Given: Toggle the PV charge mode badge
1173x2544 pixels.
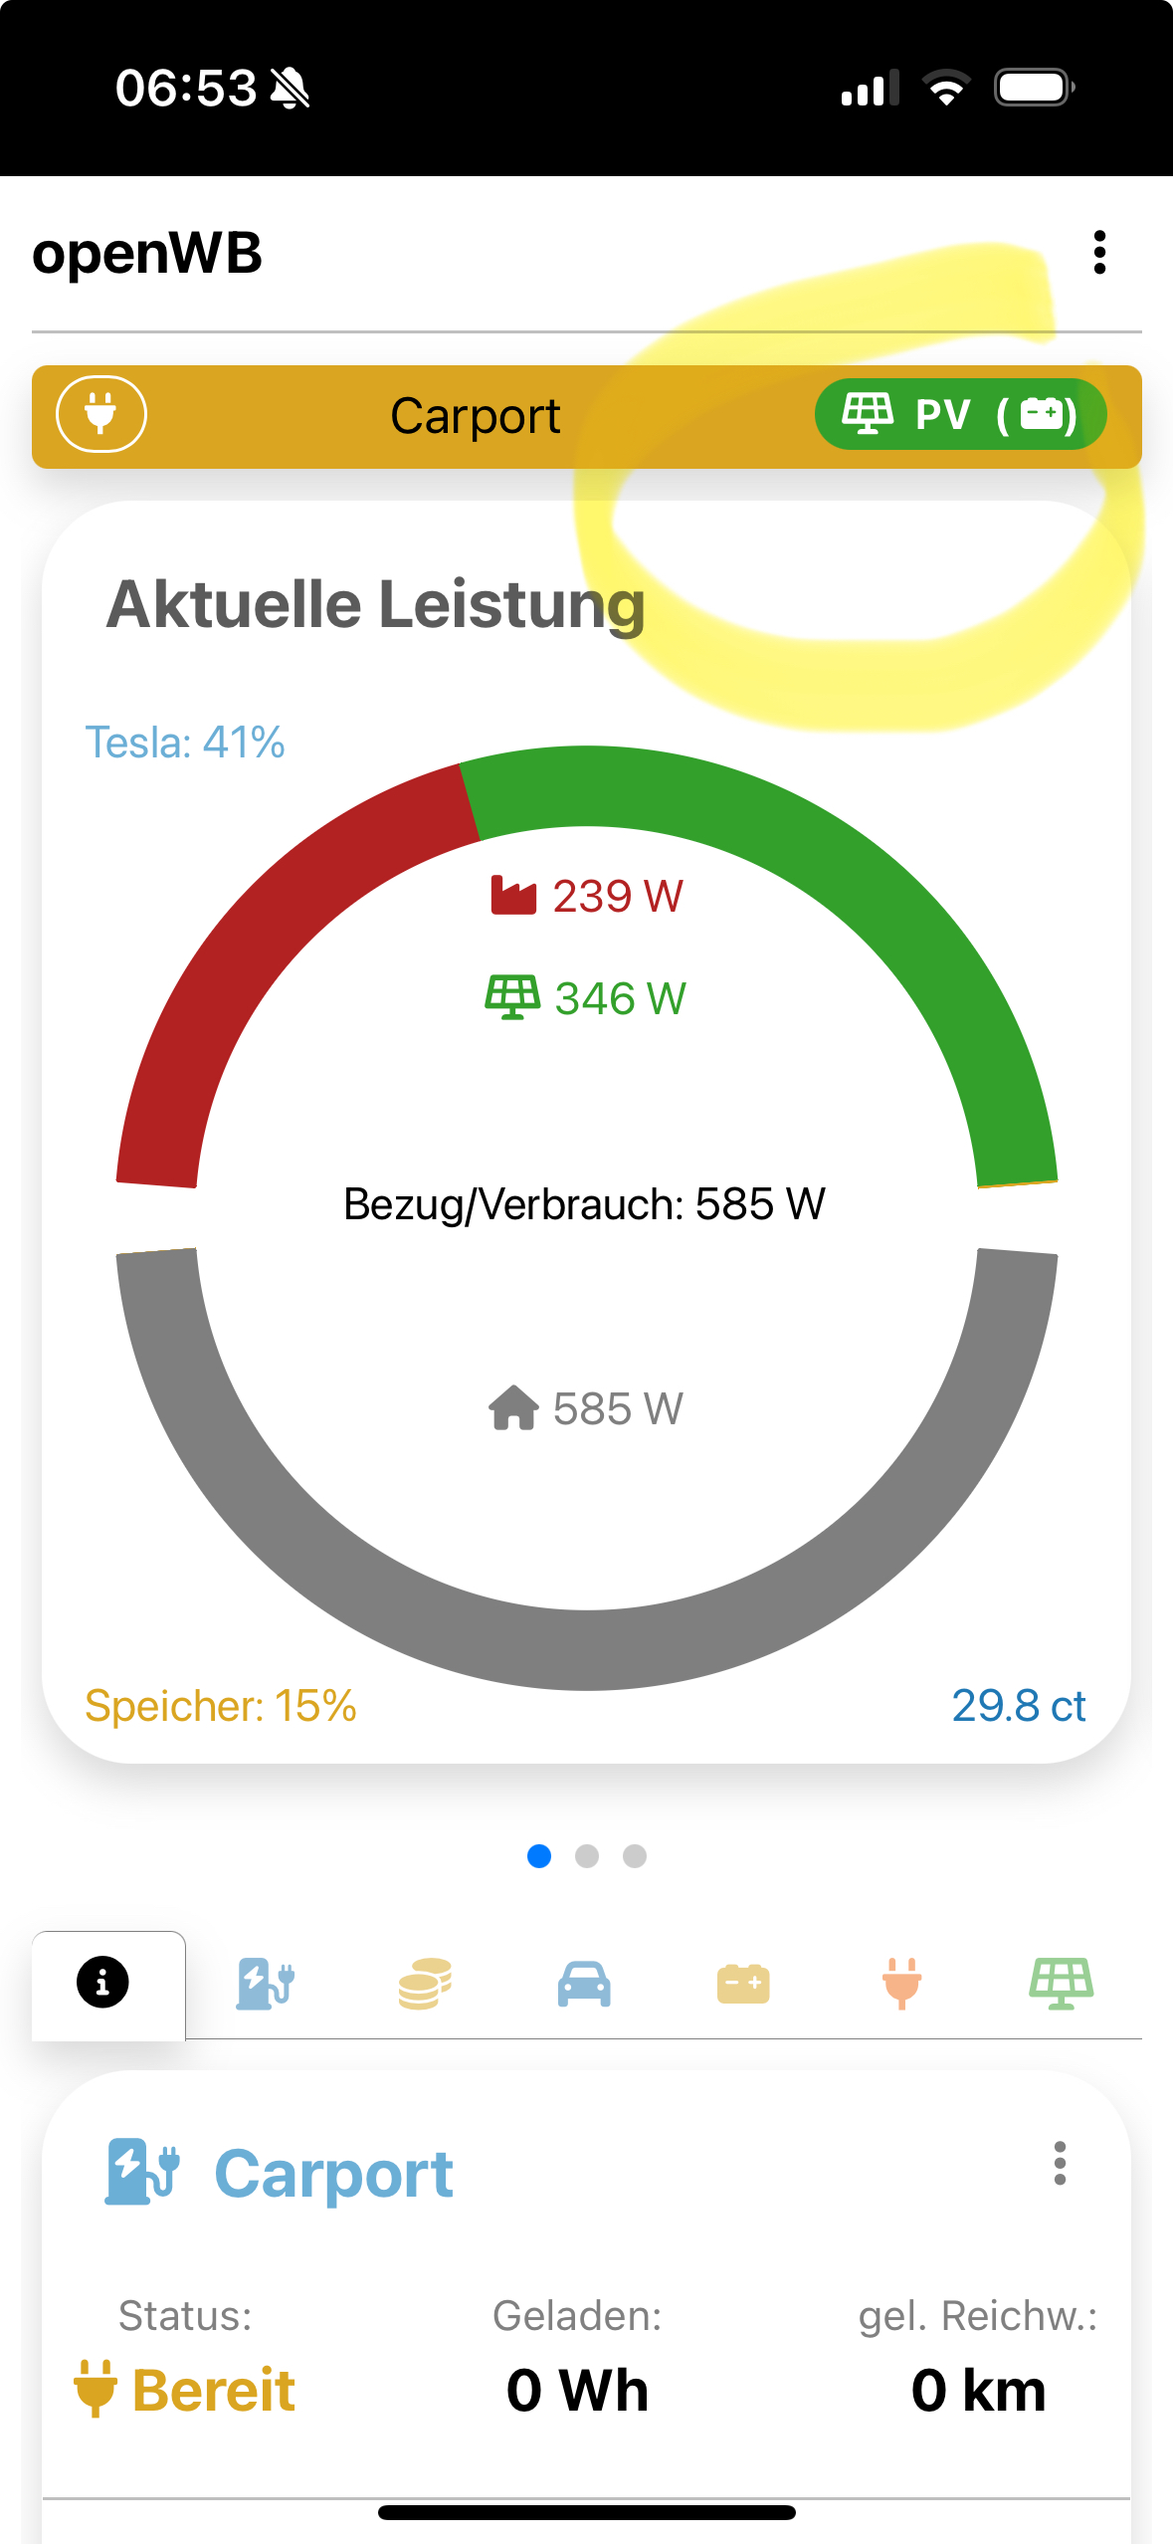Looking at the screenshot, I should 960,414.
